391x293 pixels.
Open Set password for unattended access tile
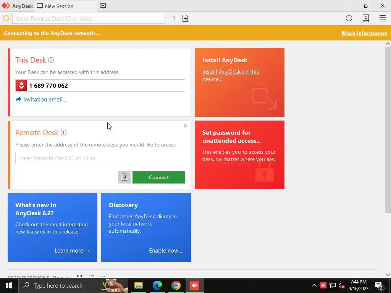pos(239,155)
